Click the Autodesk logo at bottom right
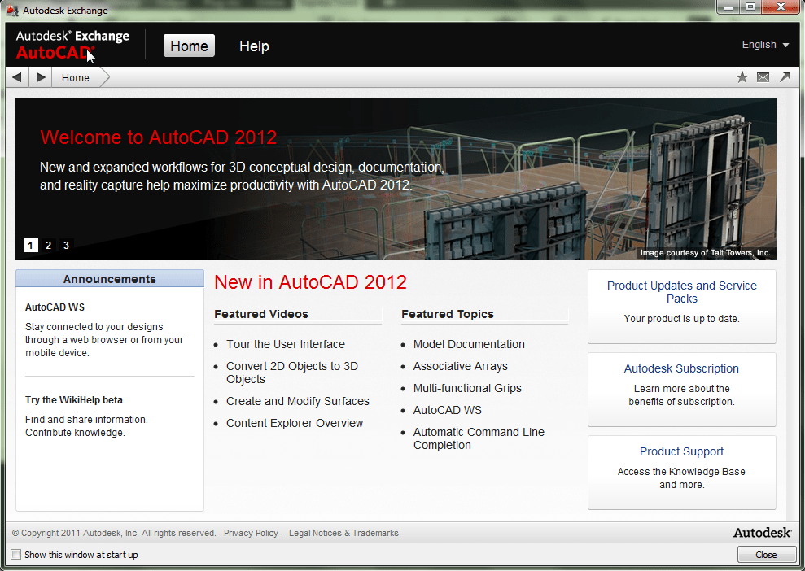Image resolution: width=805 pixels, height=571 pixels. (x=762, y=533)
